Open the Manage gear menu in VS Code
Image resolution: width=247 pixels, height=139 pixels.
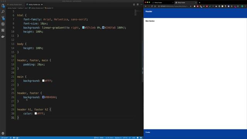[3, 133]
